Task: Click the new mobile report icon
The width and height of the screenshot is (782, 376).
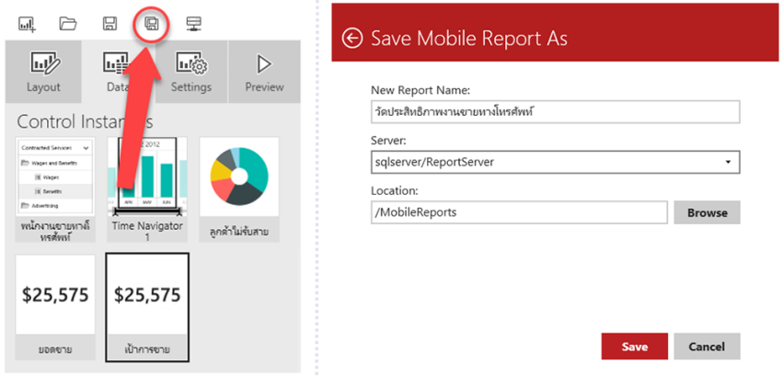Action: pyautogui.click(x=27, y=24)
